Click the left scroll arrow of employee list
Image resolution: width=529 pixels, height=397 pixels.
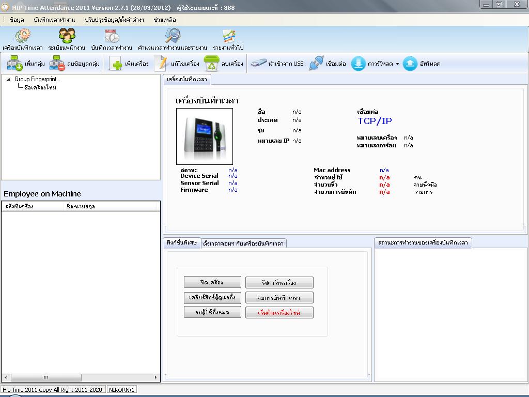coord(5,377)
